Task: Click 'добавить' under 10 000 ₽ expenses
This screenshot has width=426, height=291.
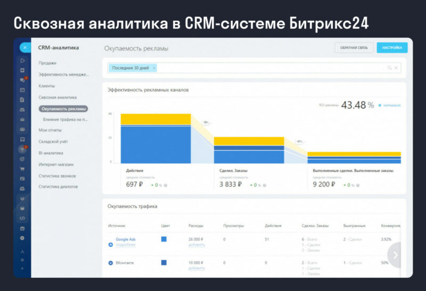Action: pyautogui.click(x=196, y=268)
